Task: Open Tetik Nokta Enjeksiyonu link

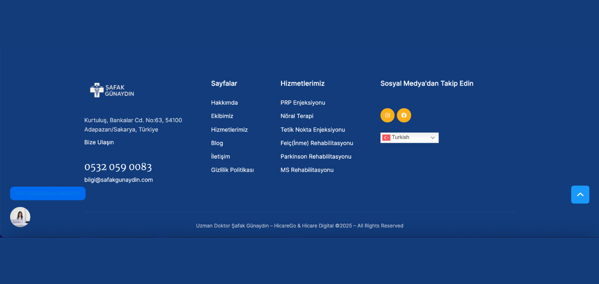Action: pyautogui.click(x=313, y=130)
